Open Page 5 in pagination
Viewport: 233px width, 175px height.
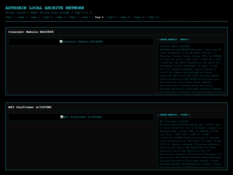pyautogui.click(x=61, y=17)
